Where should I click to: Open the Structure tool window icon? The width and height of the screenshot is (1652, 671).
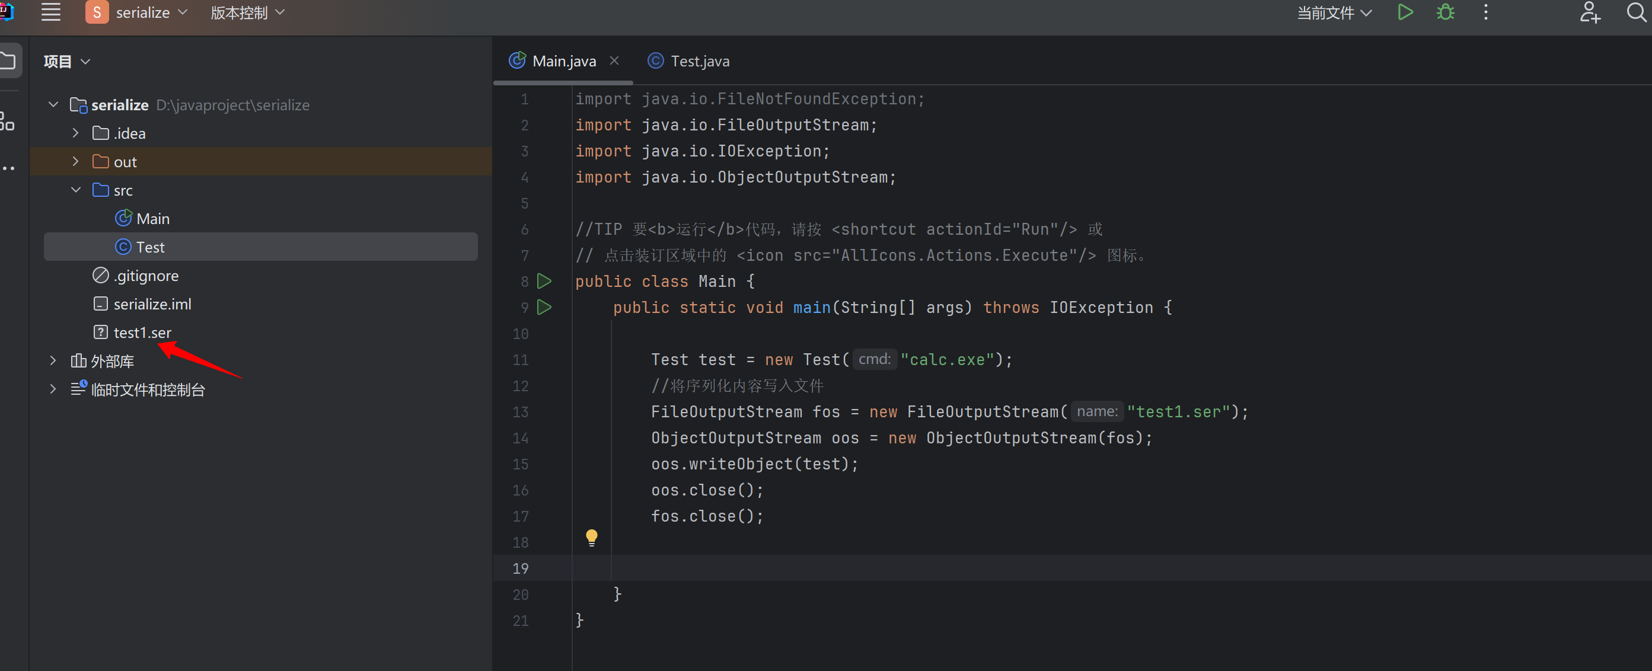tap(8, 122)
